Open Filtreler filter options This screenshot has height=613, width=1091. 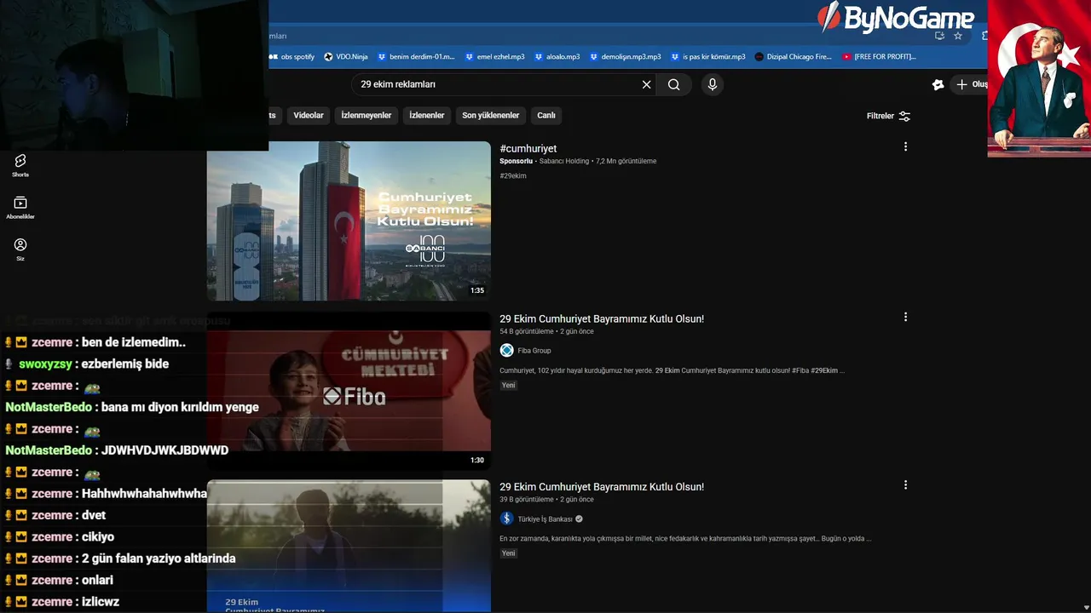(x=888, y=116)
